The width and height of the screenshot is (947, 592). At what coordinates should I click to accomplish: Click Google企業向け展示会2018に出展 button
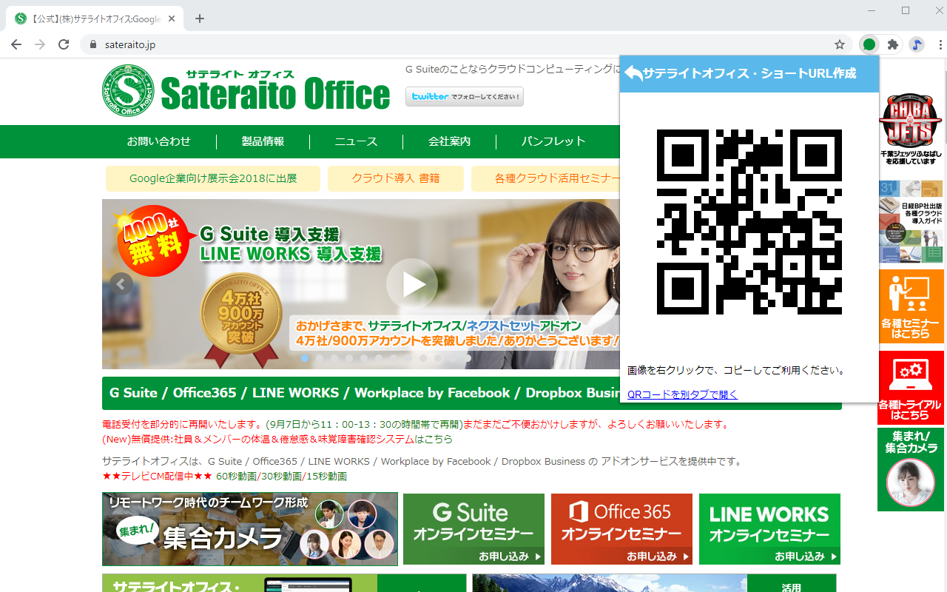(213, 178)
